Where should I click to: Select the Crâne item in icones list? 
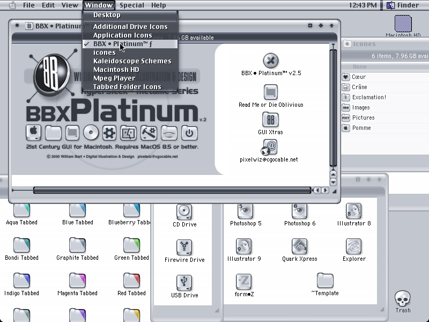click(359, 87)
